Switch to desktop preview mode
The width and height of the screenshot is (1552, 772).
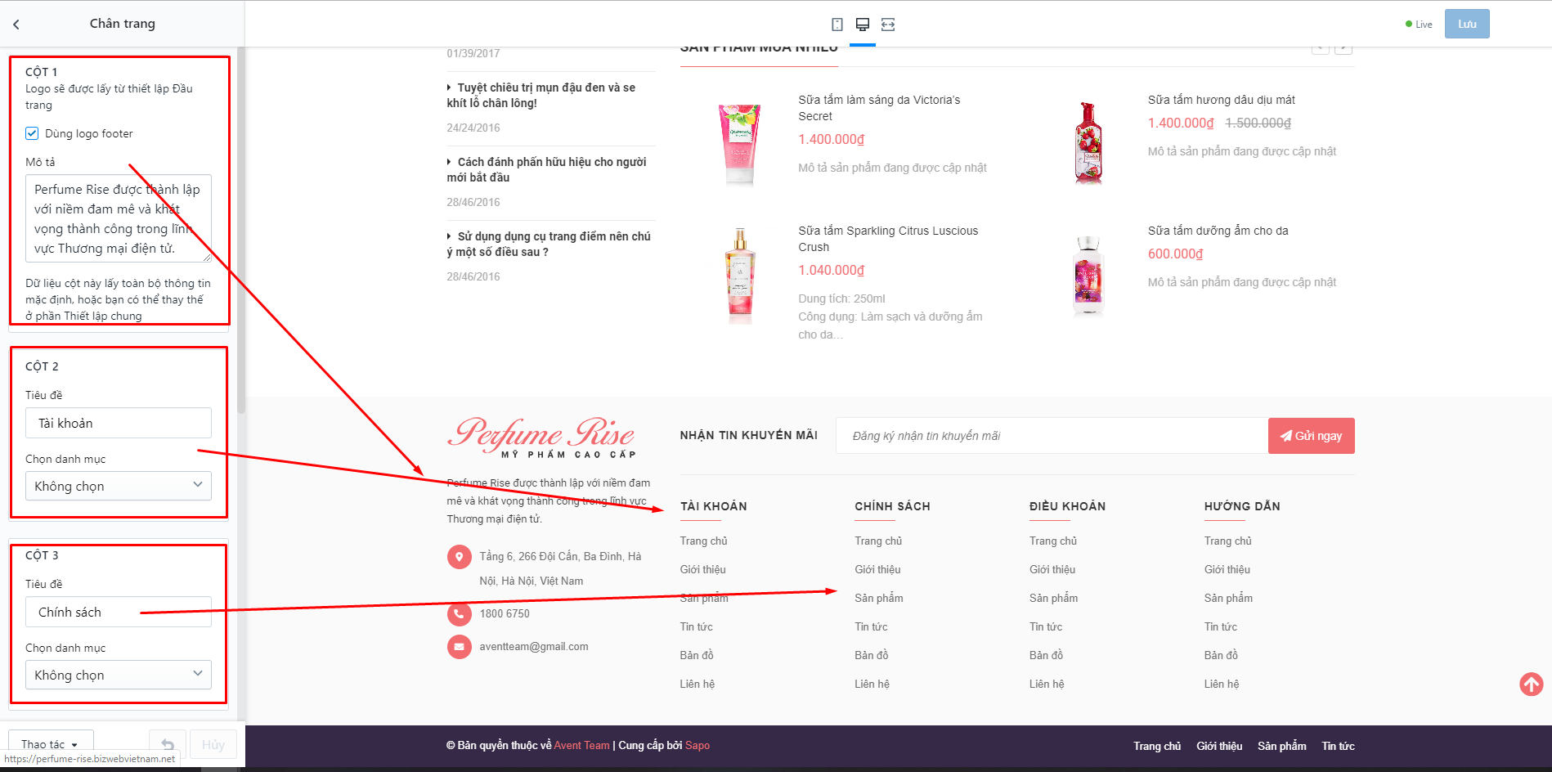pyautogui.click(x=863, y=25)
